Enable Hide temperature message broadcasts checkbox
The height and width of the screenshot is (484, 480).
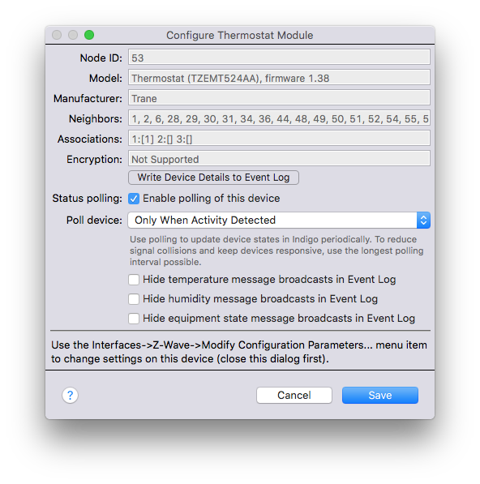[x=134, y=280]
